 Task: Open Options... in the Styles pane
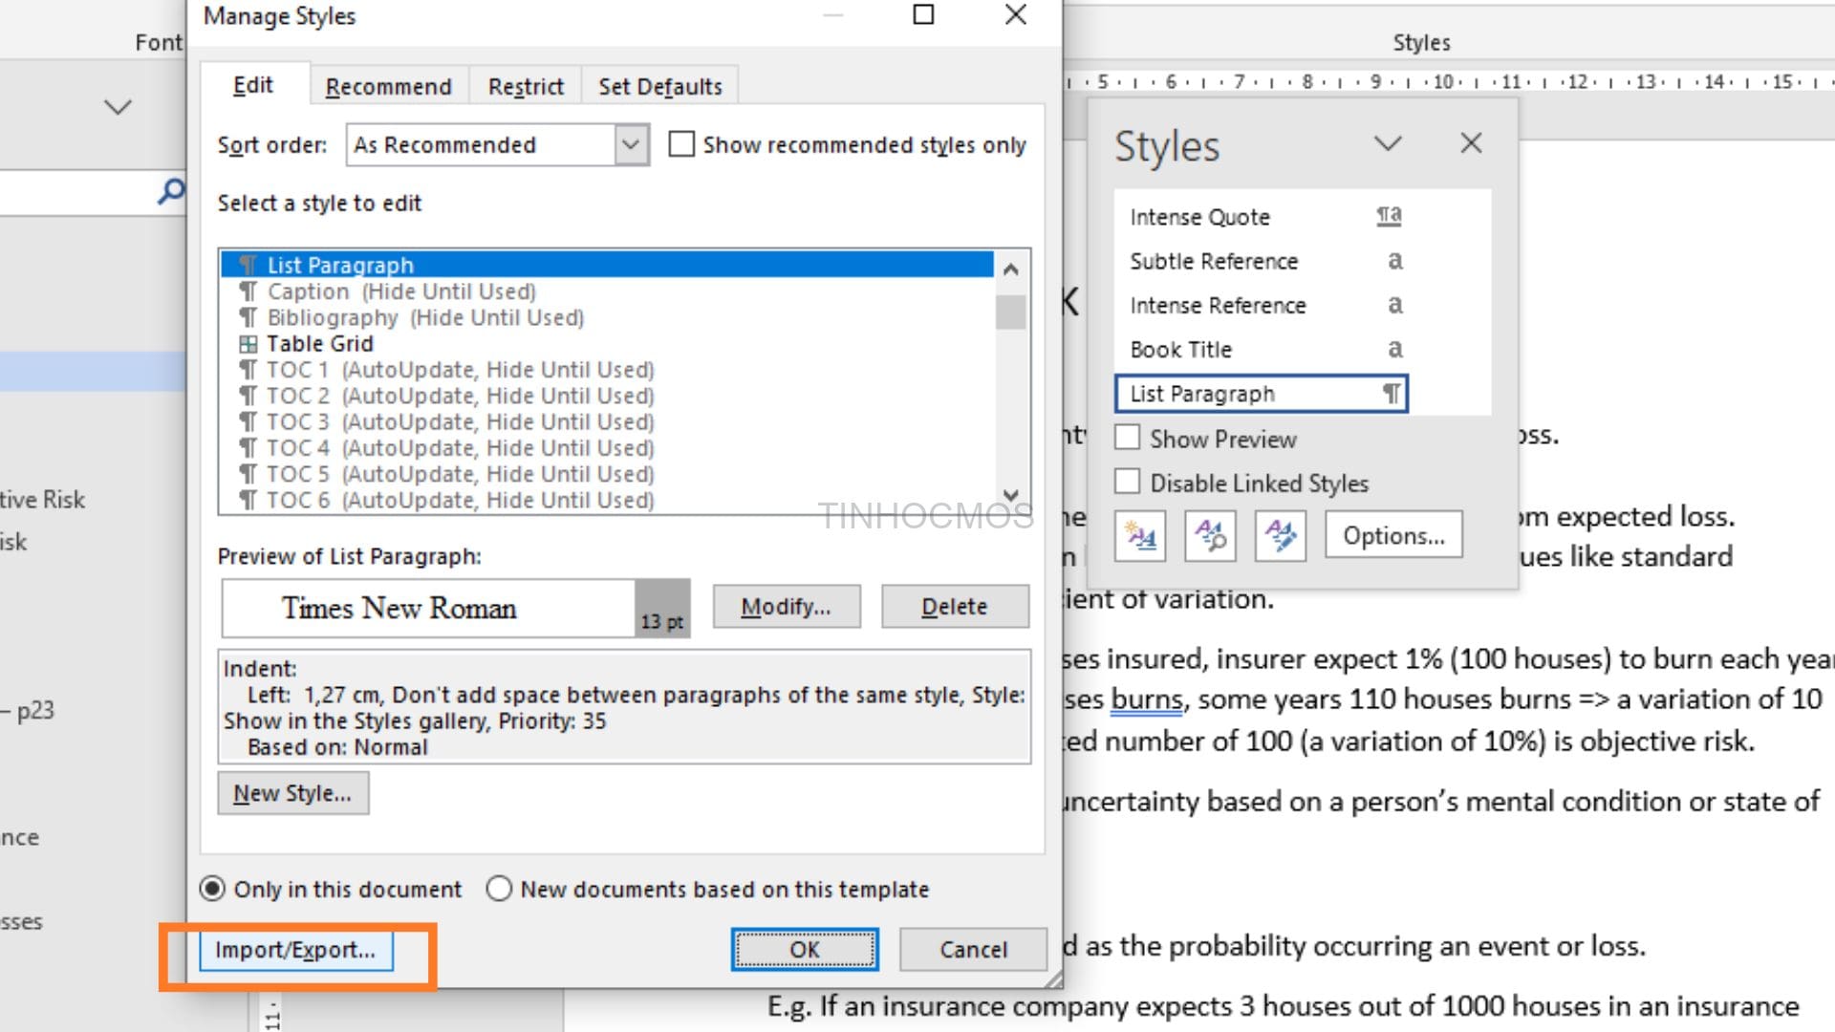click(x=1393, y=536)
